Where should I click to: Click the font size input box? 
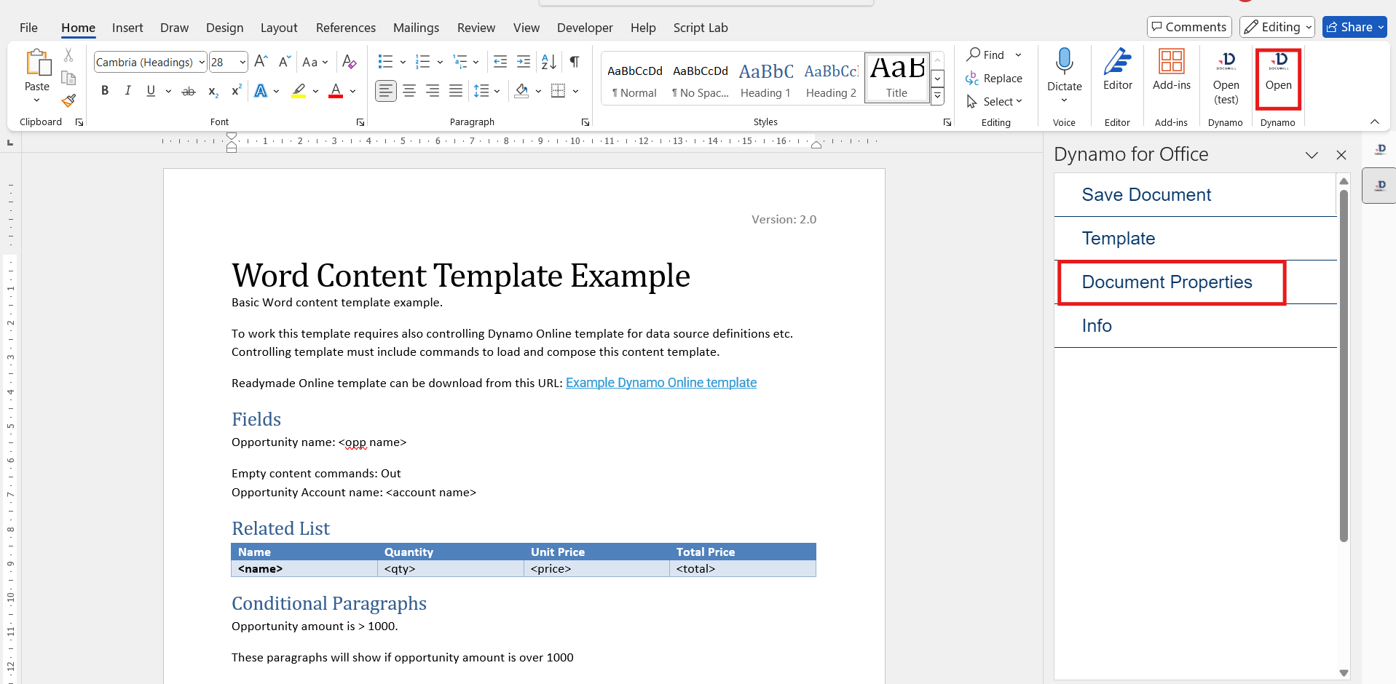222,63
